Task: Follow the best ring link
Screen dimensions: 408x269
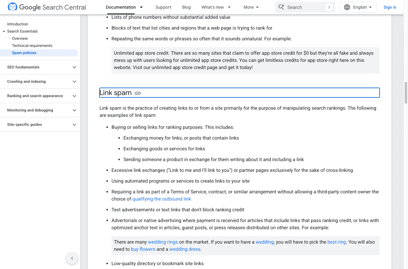Action: pos(337,242)
